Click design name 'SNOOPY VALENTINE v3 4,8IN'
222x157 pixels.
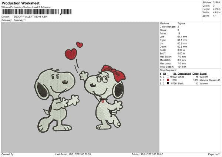pos(30,17)
